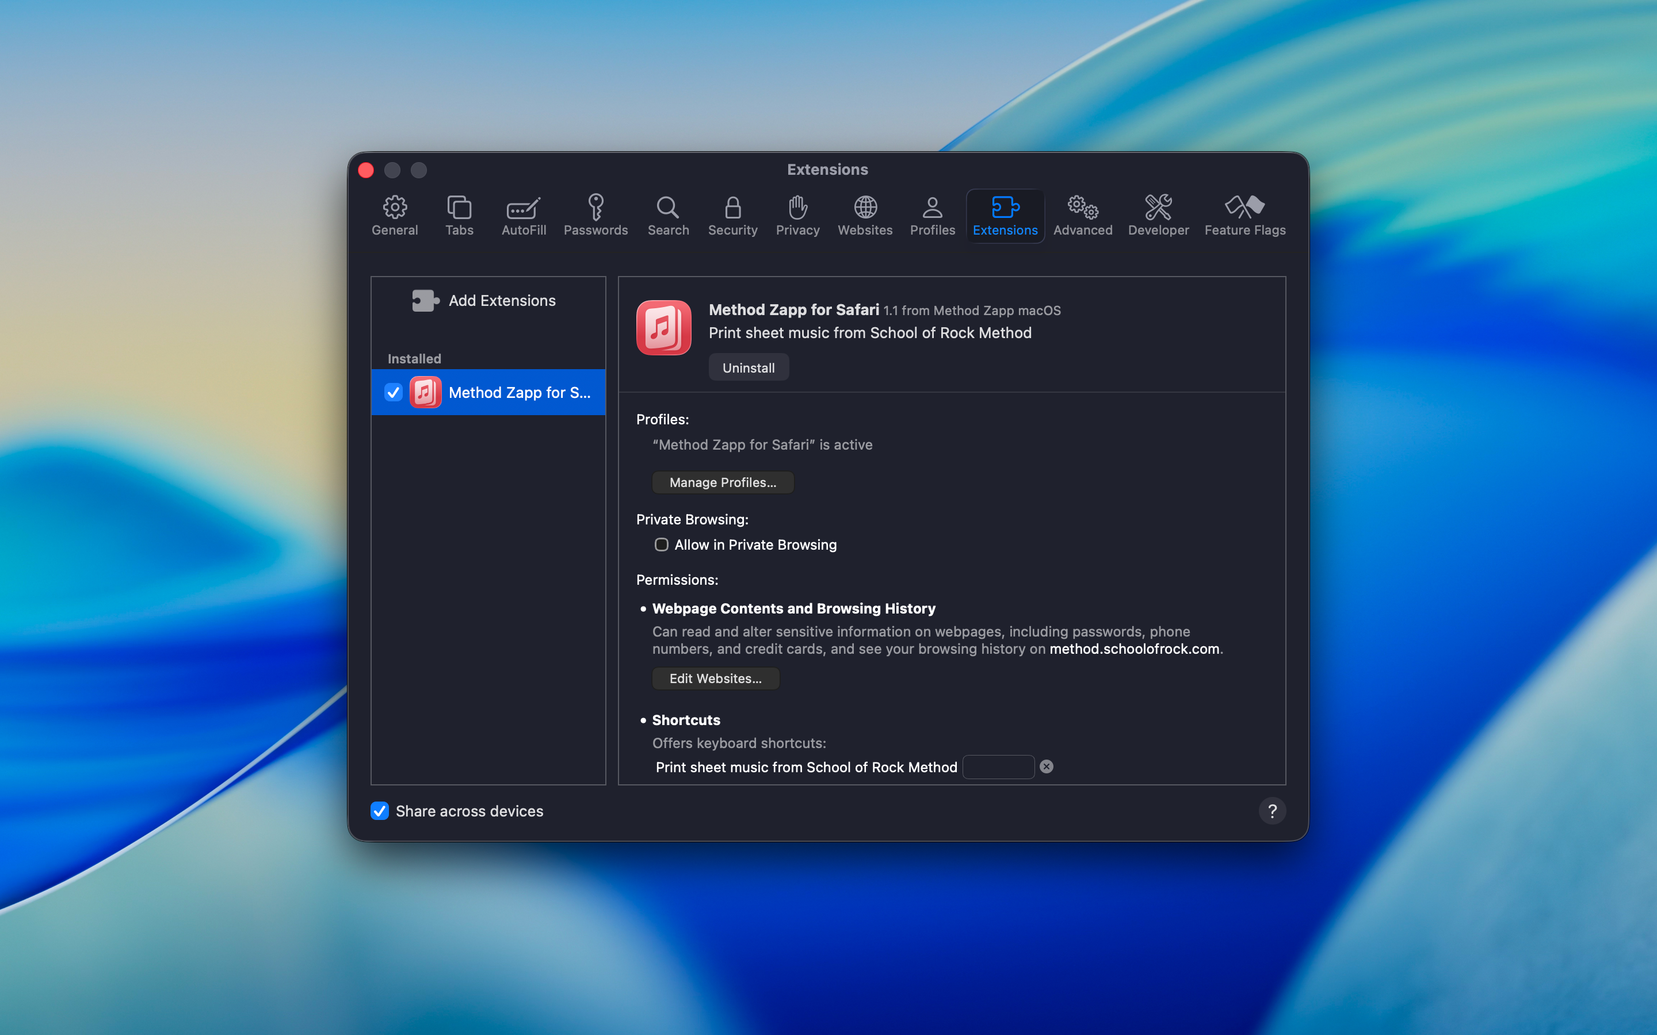
Task: Open the Security settings pane
Action: pyautogui.click(x=732, y=216)
